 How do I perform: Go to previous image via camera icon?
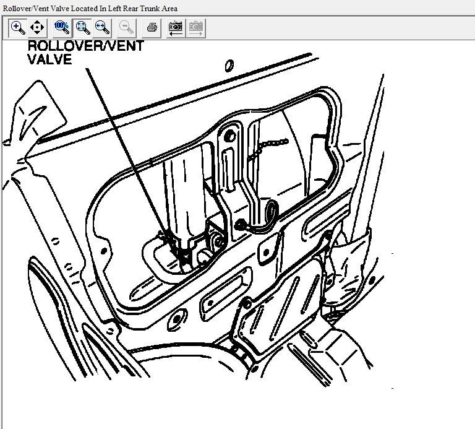[x=176, y=27]
